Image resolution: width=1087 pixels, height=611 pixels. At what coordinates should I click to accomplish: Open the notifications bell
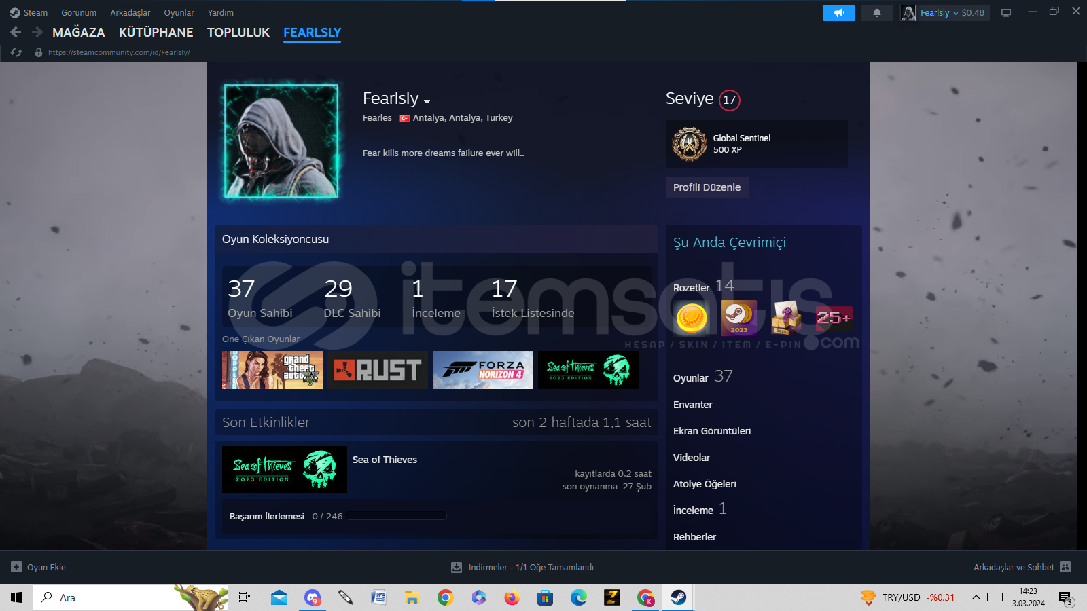click(x=877, y=13)
